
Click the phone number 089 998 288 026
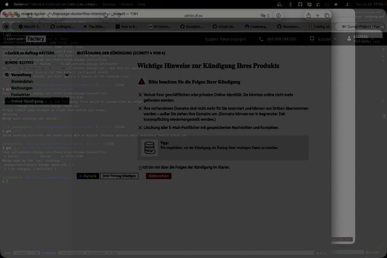tap(282, 39)
